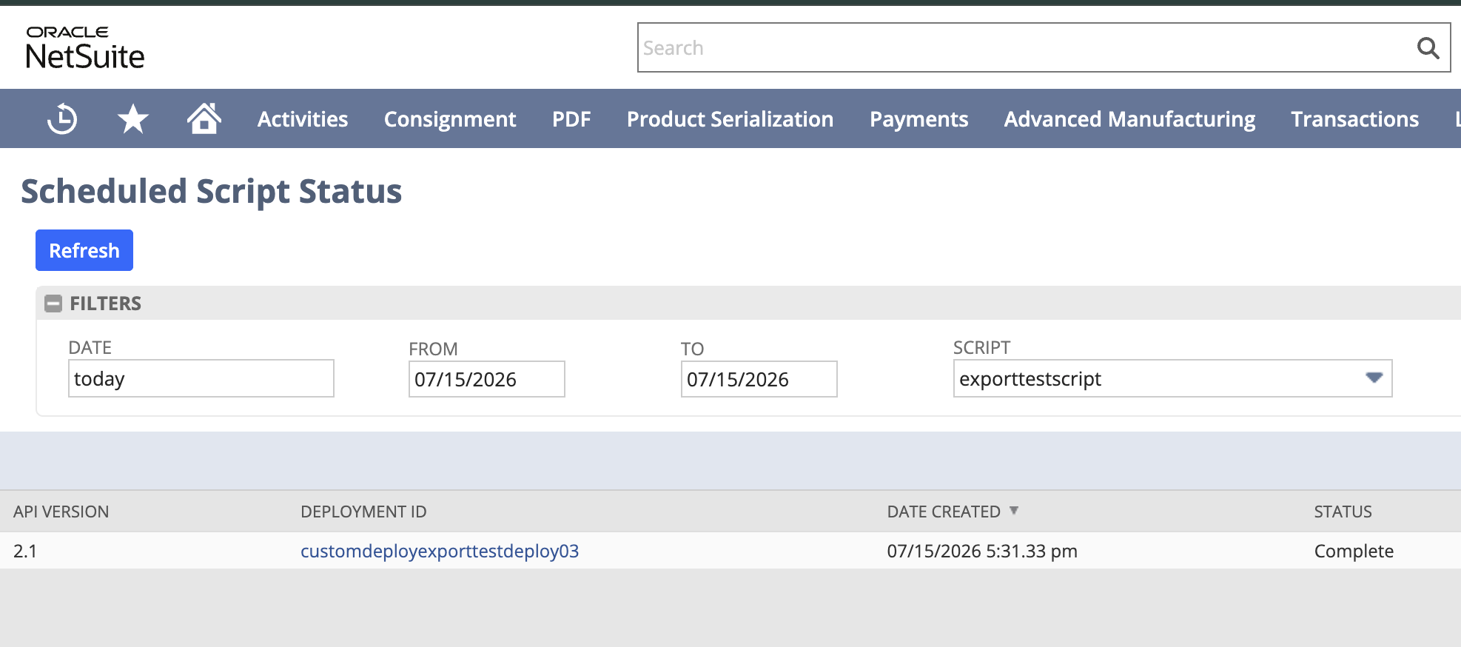Collapse the Filters section minus icon
Image resolution: width=1461 pixels, height=647 pixels.
[53, 304]
